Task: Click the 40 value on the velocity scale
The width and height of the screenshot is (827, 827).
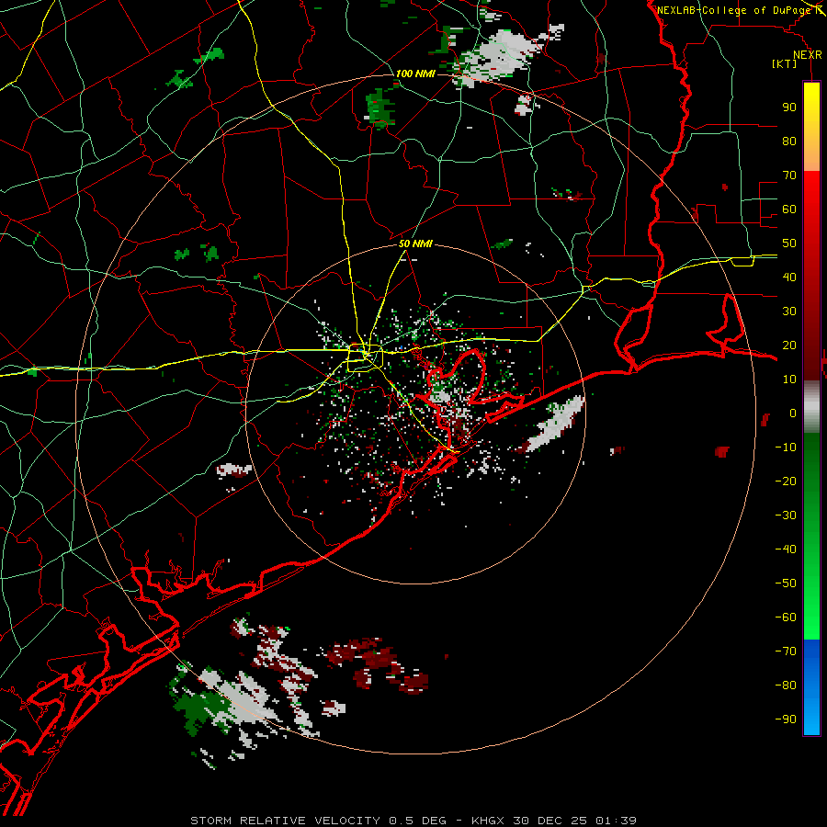Action: click(x=789, y=277)
